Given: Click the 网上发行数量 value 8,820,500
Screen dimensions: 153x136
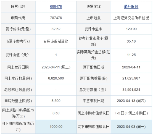Looking at the screenshot, I should click(56, 78).
